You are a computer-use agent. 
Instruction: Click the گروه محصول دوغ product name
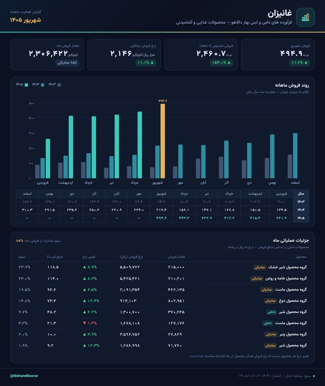coord(293,301)
